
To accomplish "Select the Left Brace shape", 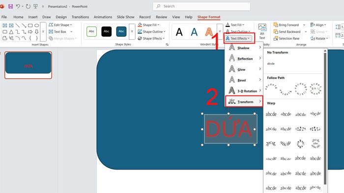I will click(30, 38).
